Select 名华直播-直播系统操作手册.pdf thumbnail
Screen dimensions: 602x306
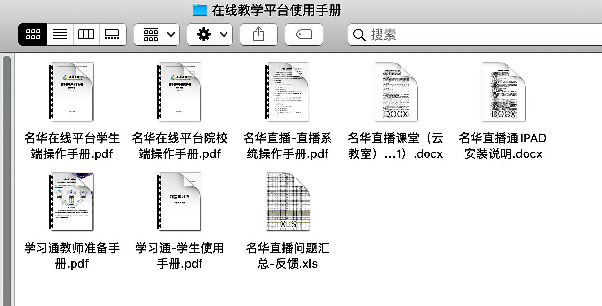click(x=287, y=92)
